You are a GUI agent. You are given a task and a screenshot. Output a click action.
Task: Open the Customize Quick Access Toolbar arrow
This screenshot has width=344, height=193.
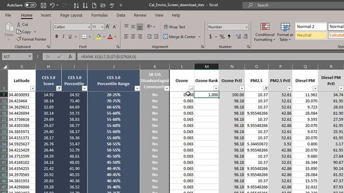pos(121,5)
